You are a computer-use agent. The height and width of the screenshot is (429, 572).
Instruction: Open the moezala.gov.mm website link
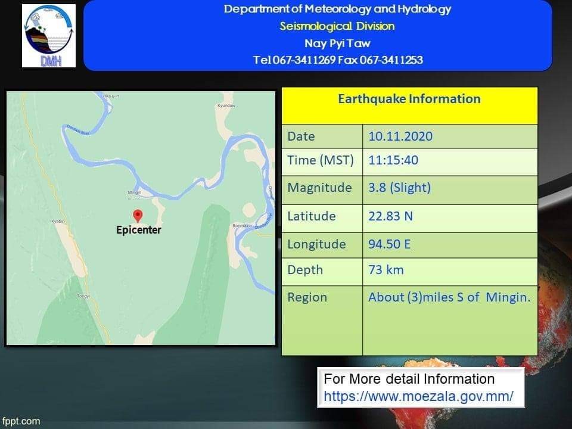[418, 396]
